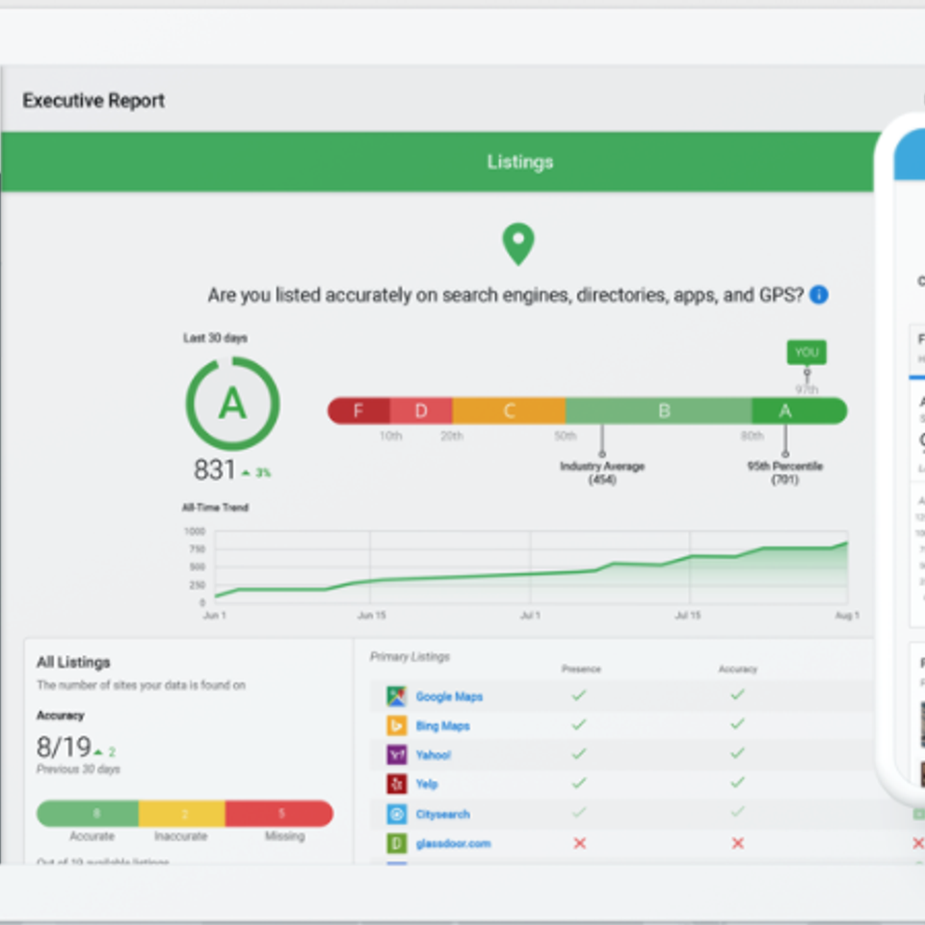Image resolution: width=925 pixels, height=925 pixels.
Task: Open the Yahoo! listing link
Action: point(433,755)
